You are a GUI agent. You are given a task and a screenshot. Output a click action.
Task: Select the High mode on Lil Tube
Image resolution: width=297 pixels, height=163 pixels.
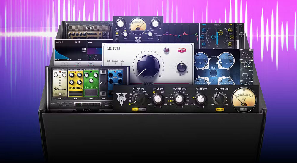[121, 61]
